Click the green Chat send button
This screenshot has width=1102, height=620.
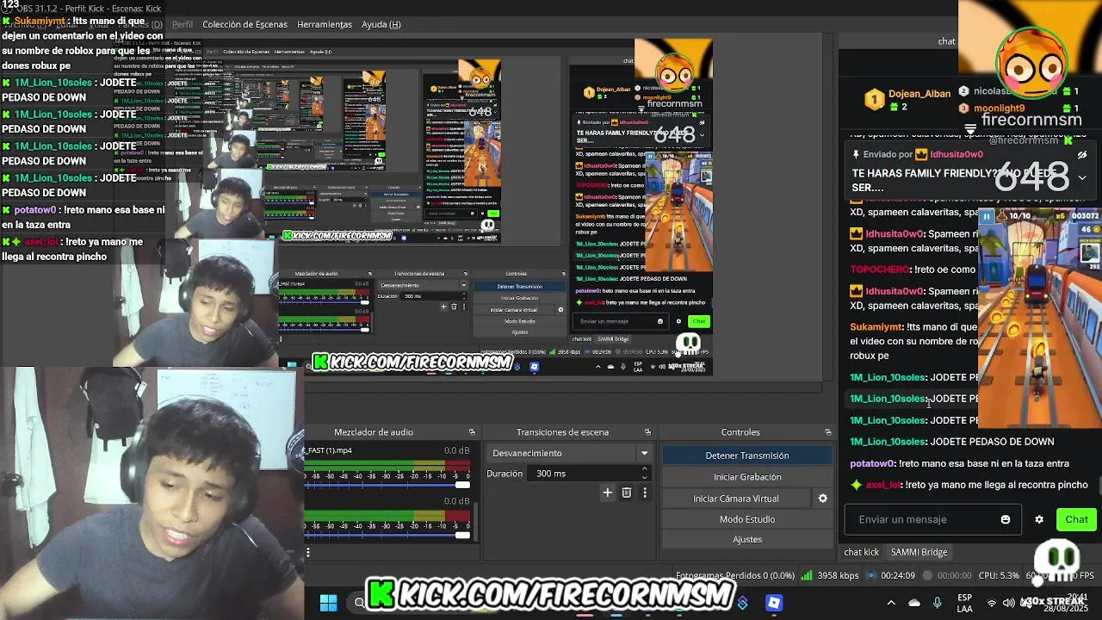click(1076, 519)
